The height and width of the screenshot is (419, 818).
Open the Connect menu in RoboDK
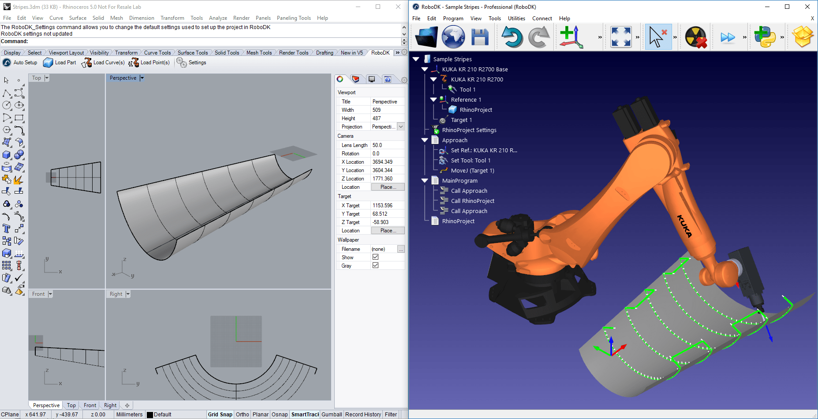(542, 18)
